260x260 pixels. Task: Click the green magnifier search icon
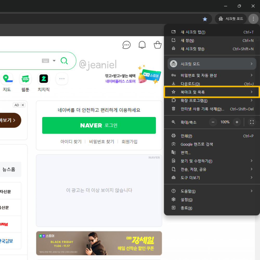pyautogui.click(x=64, y=61)
